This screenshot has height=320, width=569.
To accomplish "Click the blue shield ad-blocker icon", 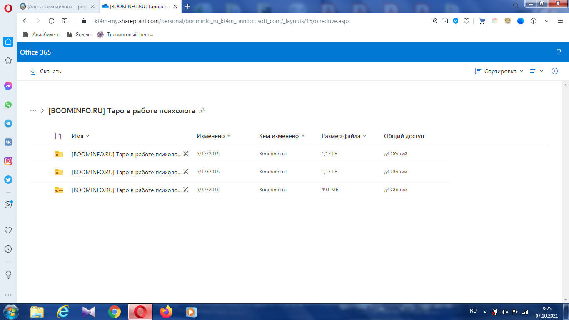I will pos(456,21).
